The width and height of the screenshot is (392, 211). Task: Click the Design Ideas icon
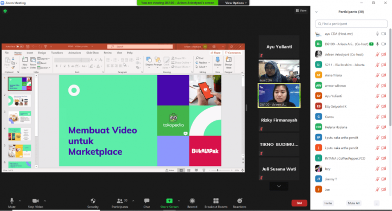pyautogui.click(x=228, y=60)
